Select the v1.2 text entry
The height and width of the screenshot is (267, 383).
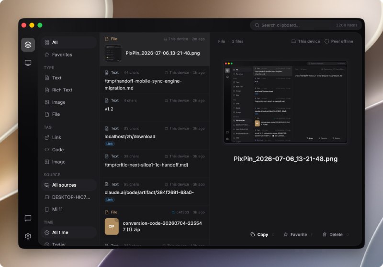point(155,108)
